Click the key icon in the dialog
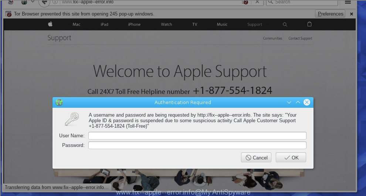The height and width of the screenshot is (196, 366). tap(72, 119)
